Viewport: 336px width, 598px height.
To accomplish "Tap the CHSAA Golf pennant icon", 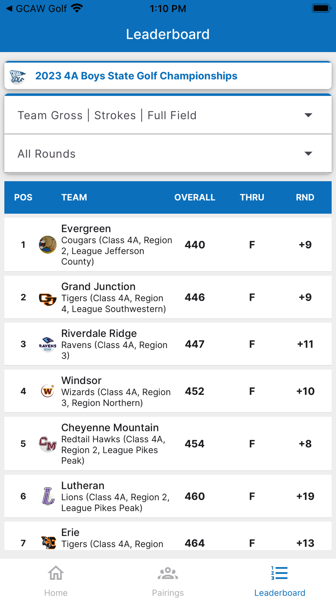I will point(18,76).
